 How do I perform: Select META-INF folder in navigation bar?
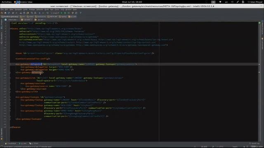point(52,17)
